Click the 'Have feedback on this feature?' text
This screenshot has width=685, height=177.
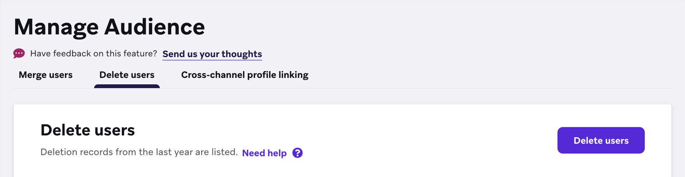[93, 54]
